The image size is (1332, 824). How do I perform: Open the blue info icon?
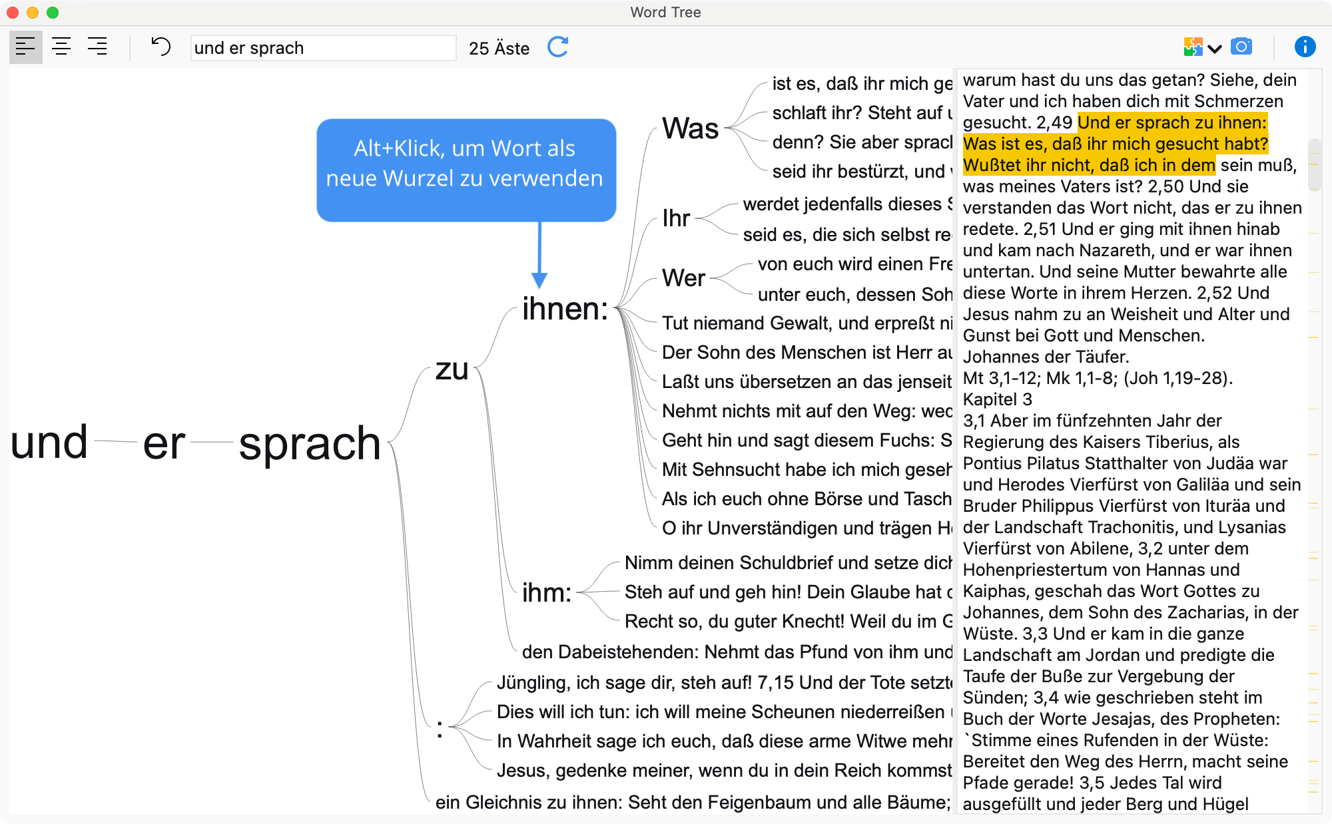pos(1305,47)
